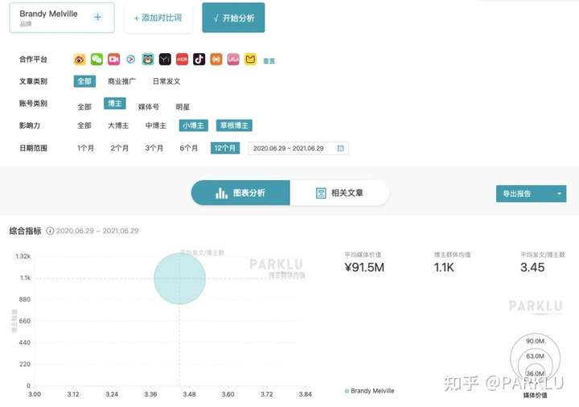The height and width of the screenshot is (407, 579).
Task: Filter articles by 日常发文
Action: (x=166, y=81)
